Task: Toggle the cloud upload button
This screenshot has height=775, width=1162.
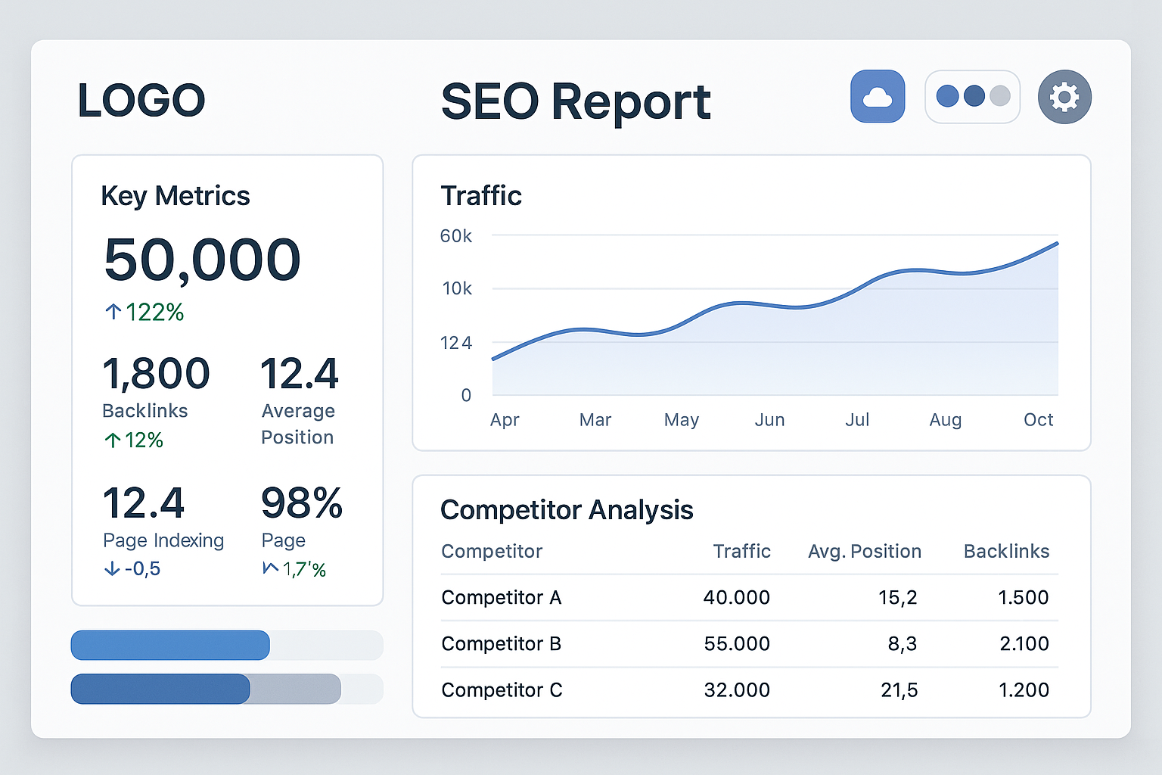Action: pyautogui.click(x=877, y=96)
